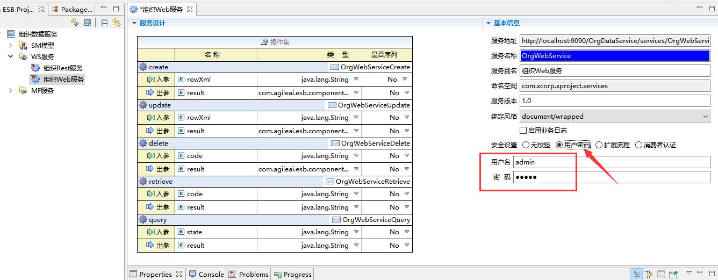Open the Problems tab
Screen dimensions: 718x280
pos(248,274)
